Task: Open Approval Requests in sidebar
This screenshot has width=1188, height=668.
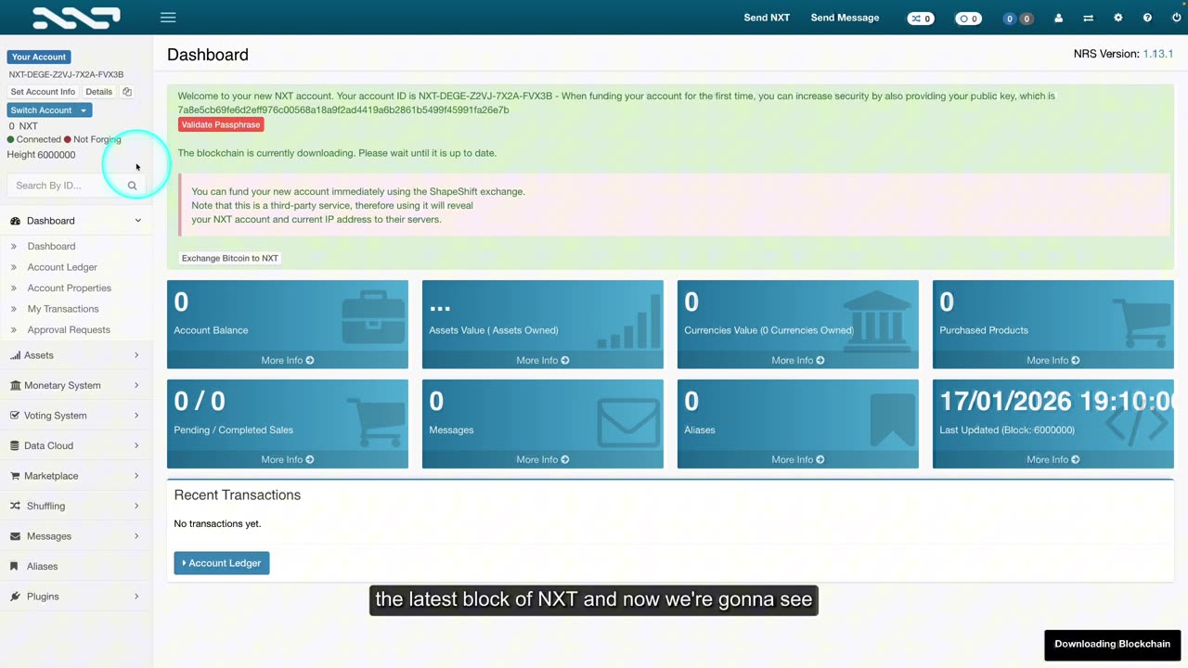Action: click(x=69, y=329)
